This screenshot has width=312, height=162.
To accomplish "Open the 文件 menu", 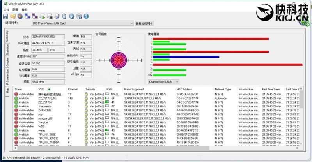I will [6, 10].
